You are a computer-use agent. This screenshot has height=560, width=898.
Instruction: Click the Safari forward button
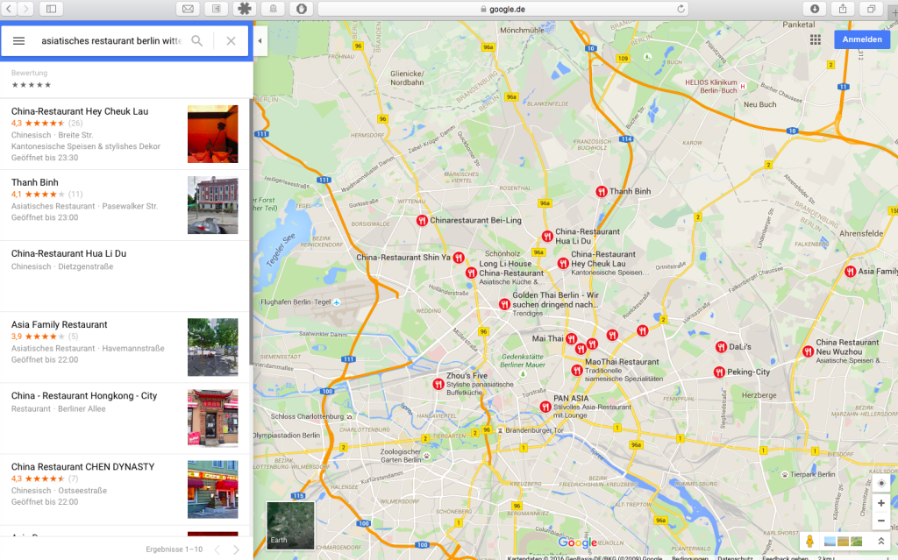(25, 9)
